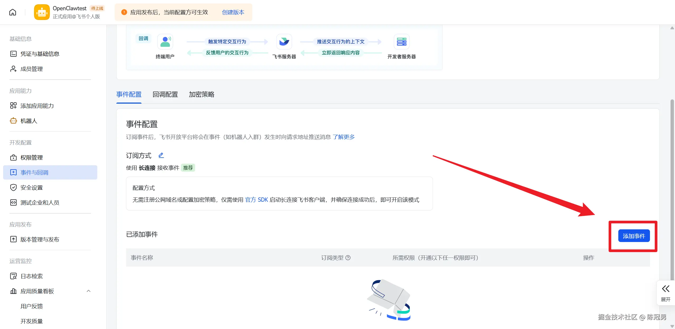This screenshot has height=329, width=675.
Task: Collapse the 应用质量看板 sidebar section
Action: 88,291
